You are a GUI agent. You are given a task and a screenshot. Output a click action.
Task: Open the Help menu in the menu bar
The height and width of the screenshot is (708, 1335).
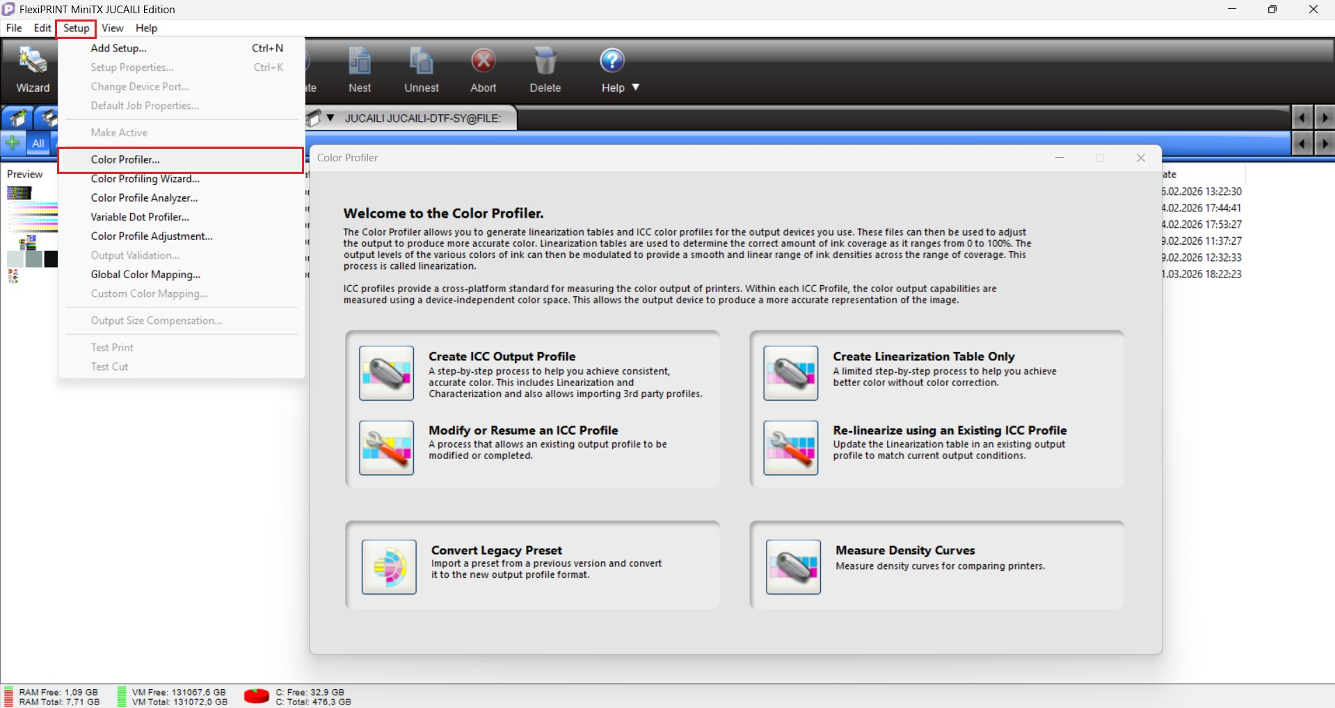tap(146, 28)
